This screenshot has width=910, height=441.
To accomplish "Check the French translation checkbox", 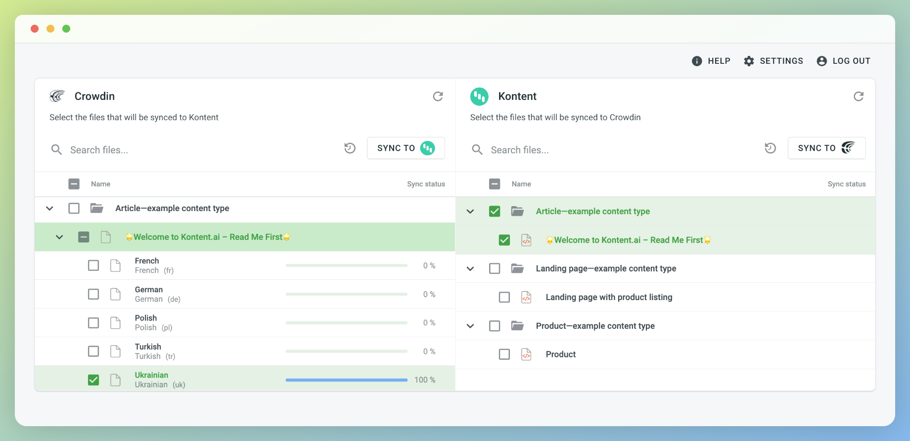I will point(93,265).
